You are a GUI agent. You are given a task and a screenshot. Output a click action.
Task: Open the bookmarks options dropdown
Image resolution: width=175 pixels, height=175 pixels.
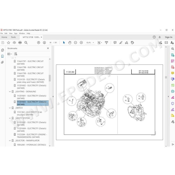[10, 54]
